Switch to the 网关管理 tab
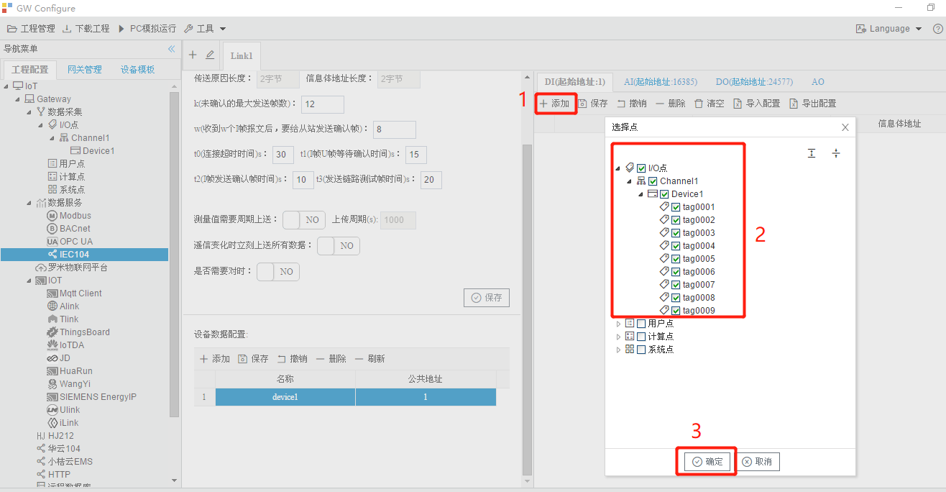The image size is (946, 492). click(85, 70)
